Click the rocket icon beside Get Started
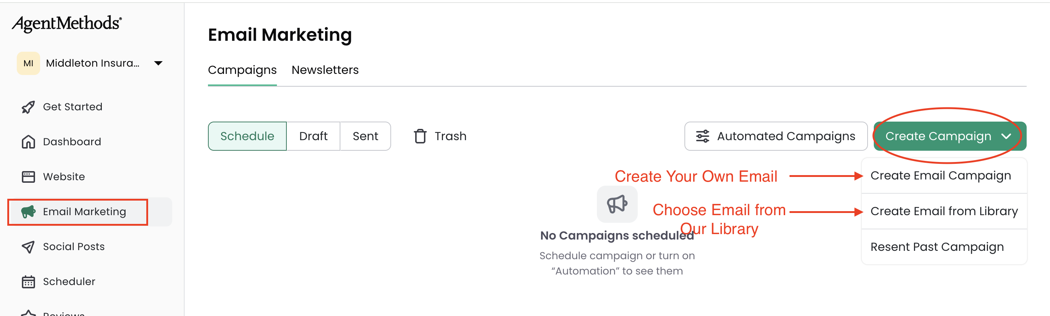This screenshot has width=1050, height=316. (28, 107)
